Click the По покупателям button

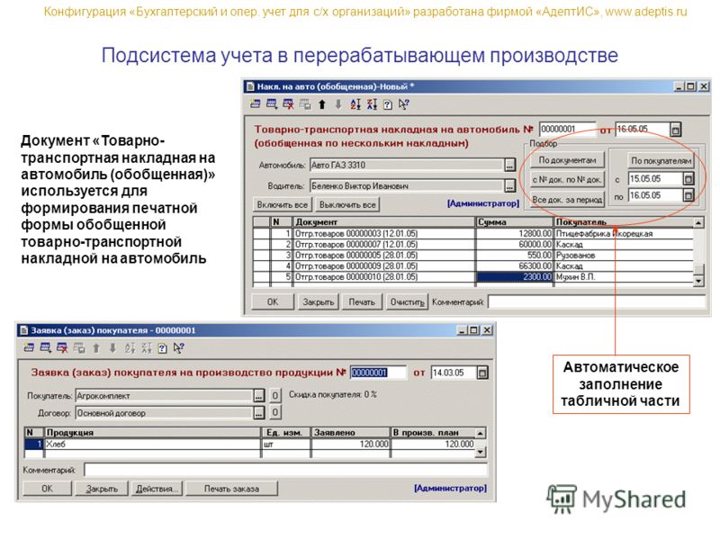click(x=661, y=160)
